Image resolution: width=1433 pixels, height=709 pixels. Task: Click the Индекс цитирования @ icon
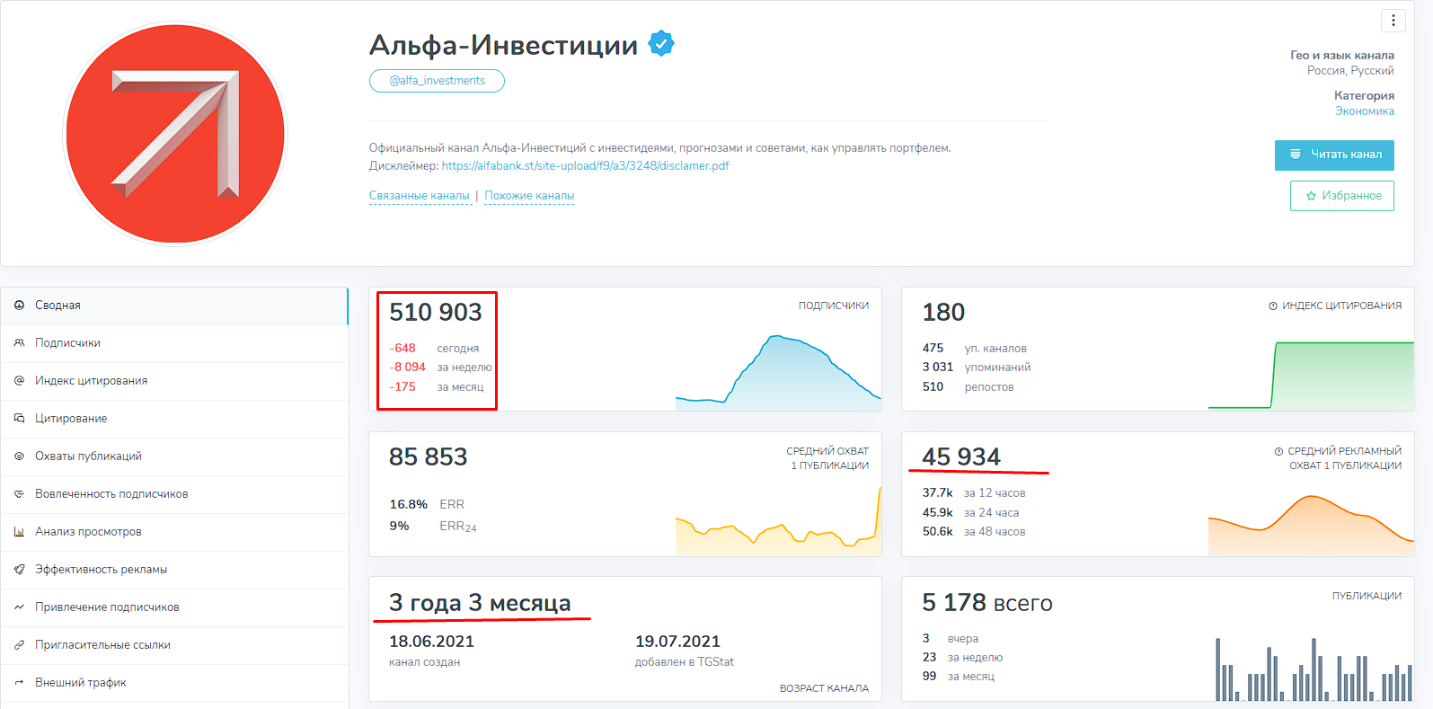click(19, 381)
